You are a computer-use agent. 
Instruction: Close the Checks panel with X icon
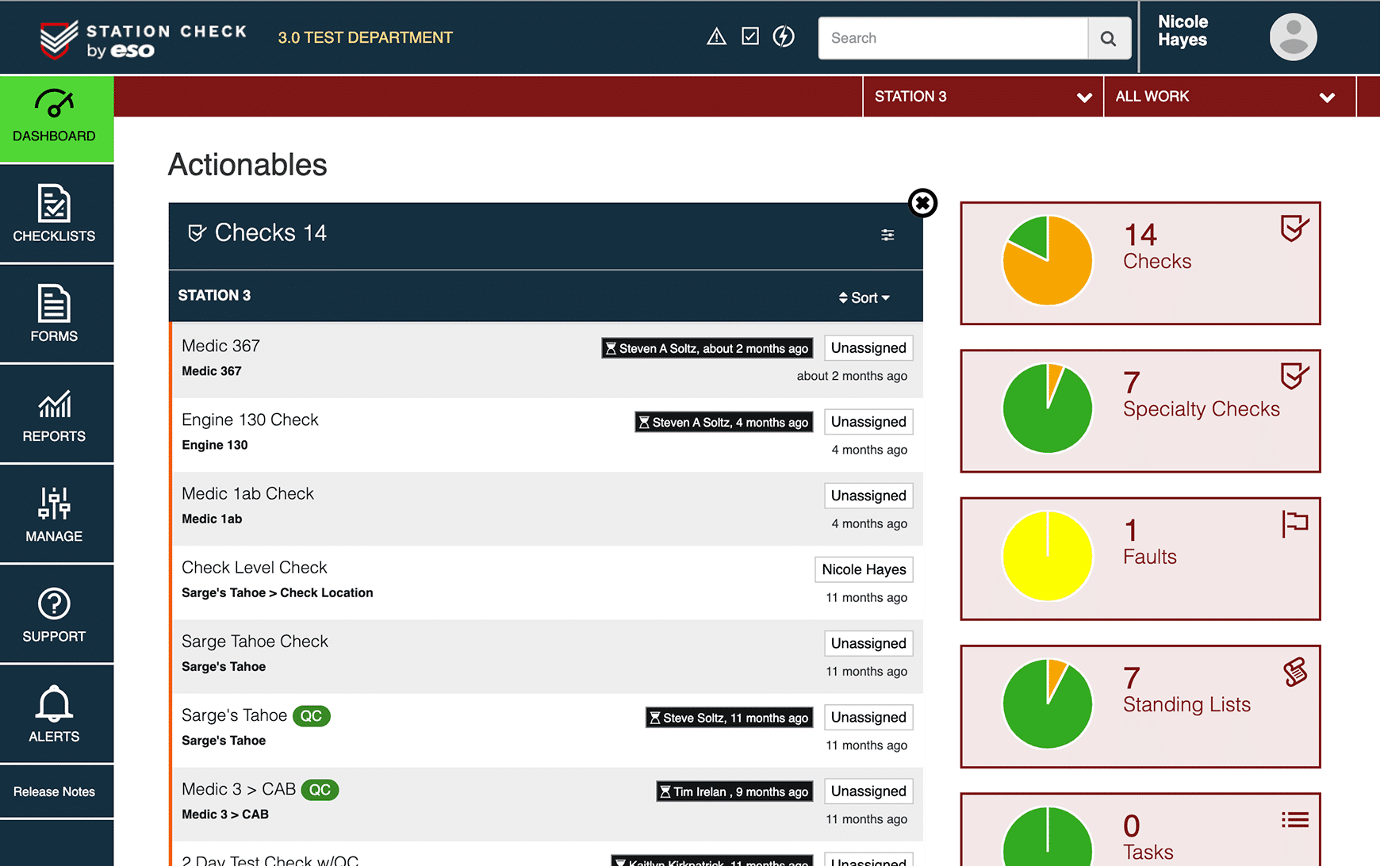[x=922, y=203]
